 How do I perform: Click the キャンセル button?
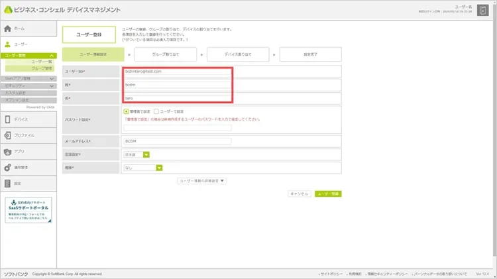(300, 194)
